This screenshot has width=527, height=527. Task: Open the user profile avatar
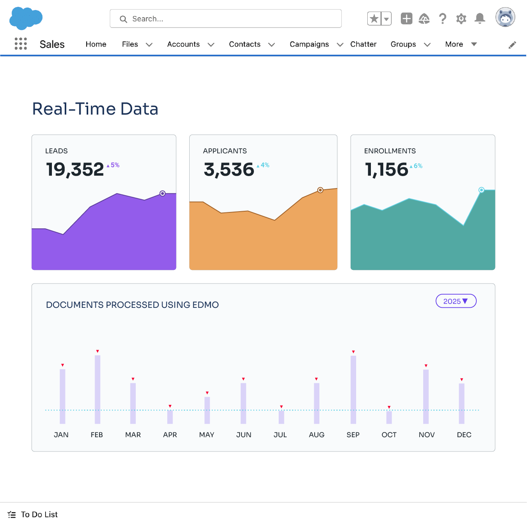(x=505, y=18)
